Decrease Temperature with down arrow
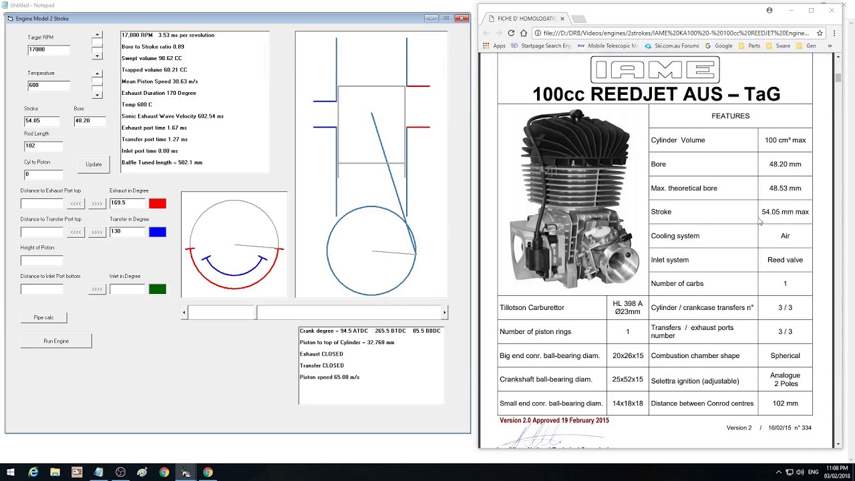Viewport: 855px width, 481px height. (98, 95)
